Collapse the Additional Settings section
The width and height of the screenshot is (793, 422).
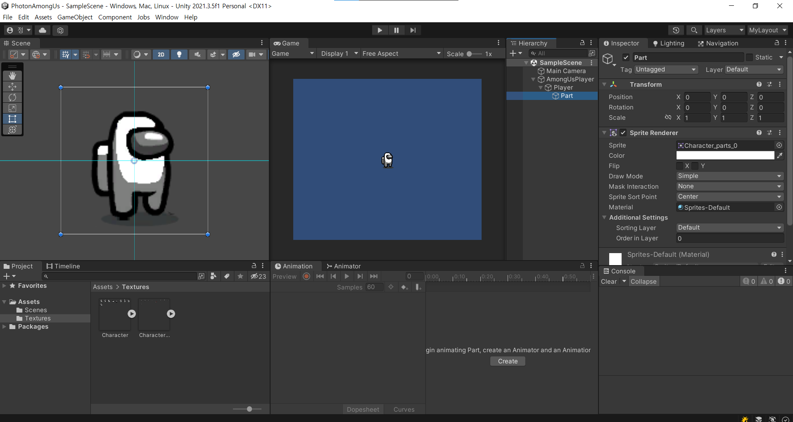tap(604, 217)
